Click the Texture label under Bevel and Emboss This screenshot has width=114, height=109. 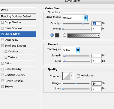click(x=13, y=57)
